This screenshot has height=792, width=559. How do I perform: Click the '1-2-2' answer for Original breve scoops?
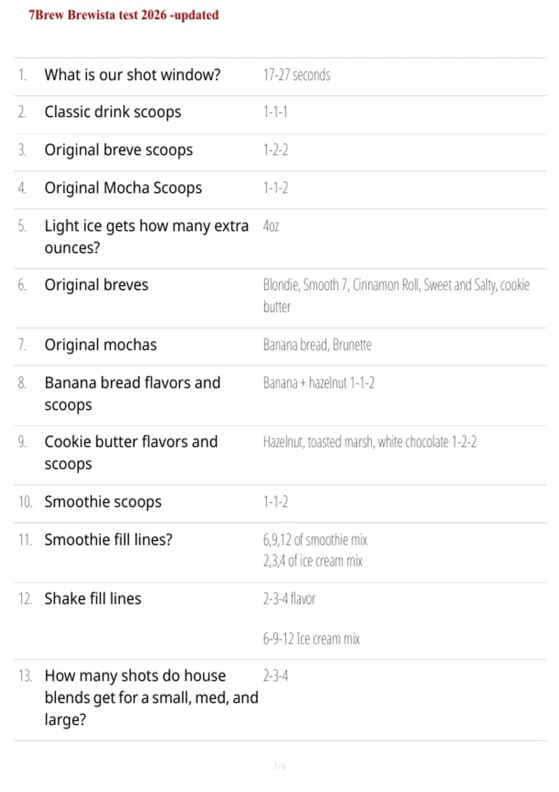(276, 150)
